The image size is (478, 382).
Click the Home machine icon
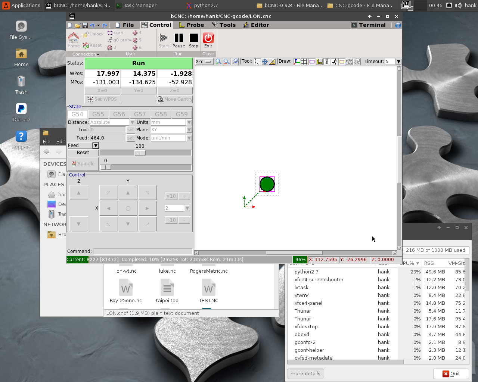tap(74, 40)
